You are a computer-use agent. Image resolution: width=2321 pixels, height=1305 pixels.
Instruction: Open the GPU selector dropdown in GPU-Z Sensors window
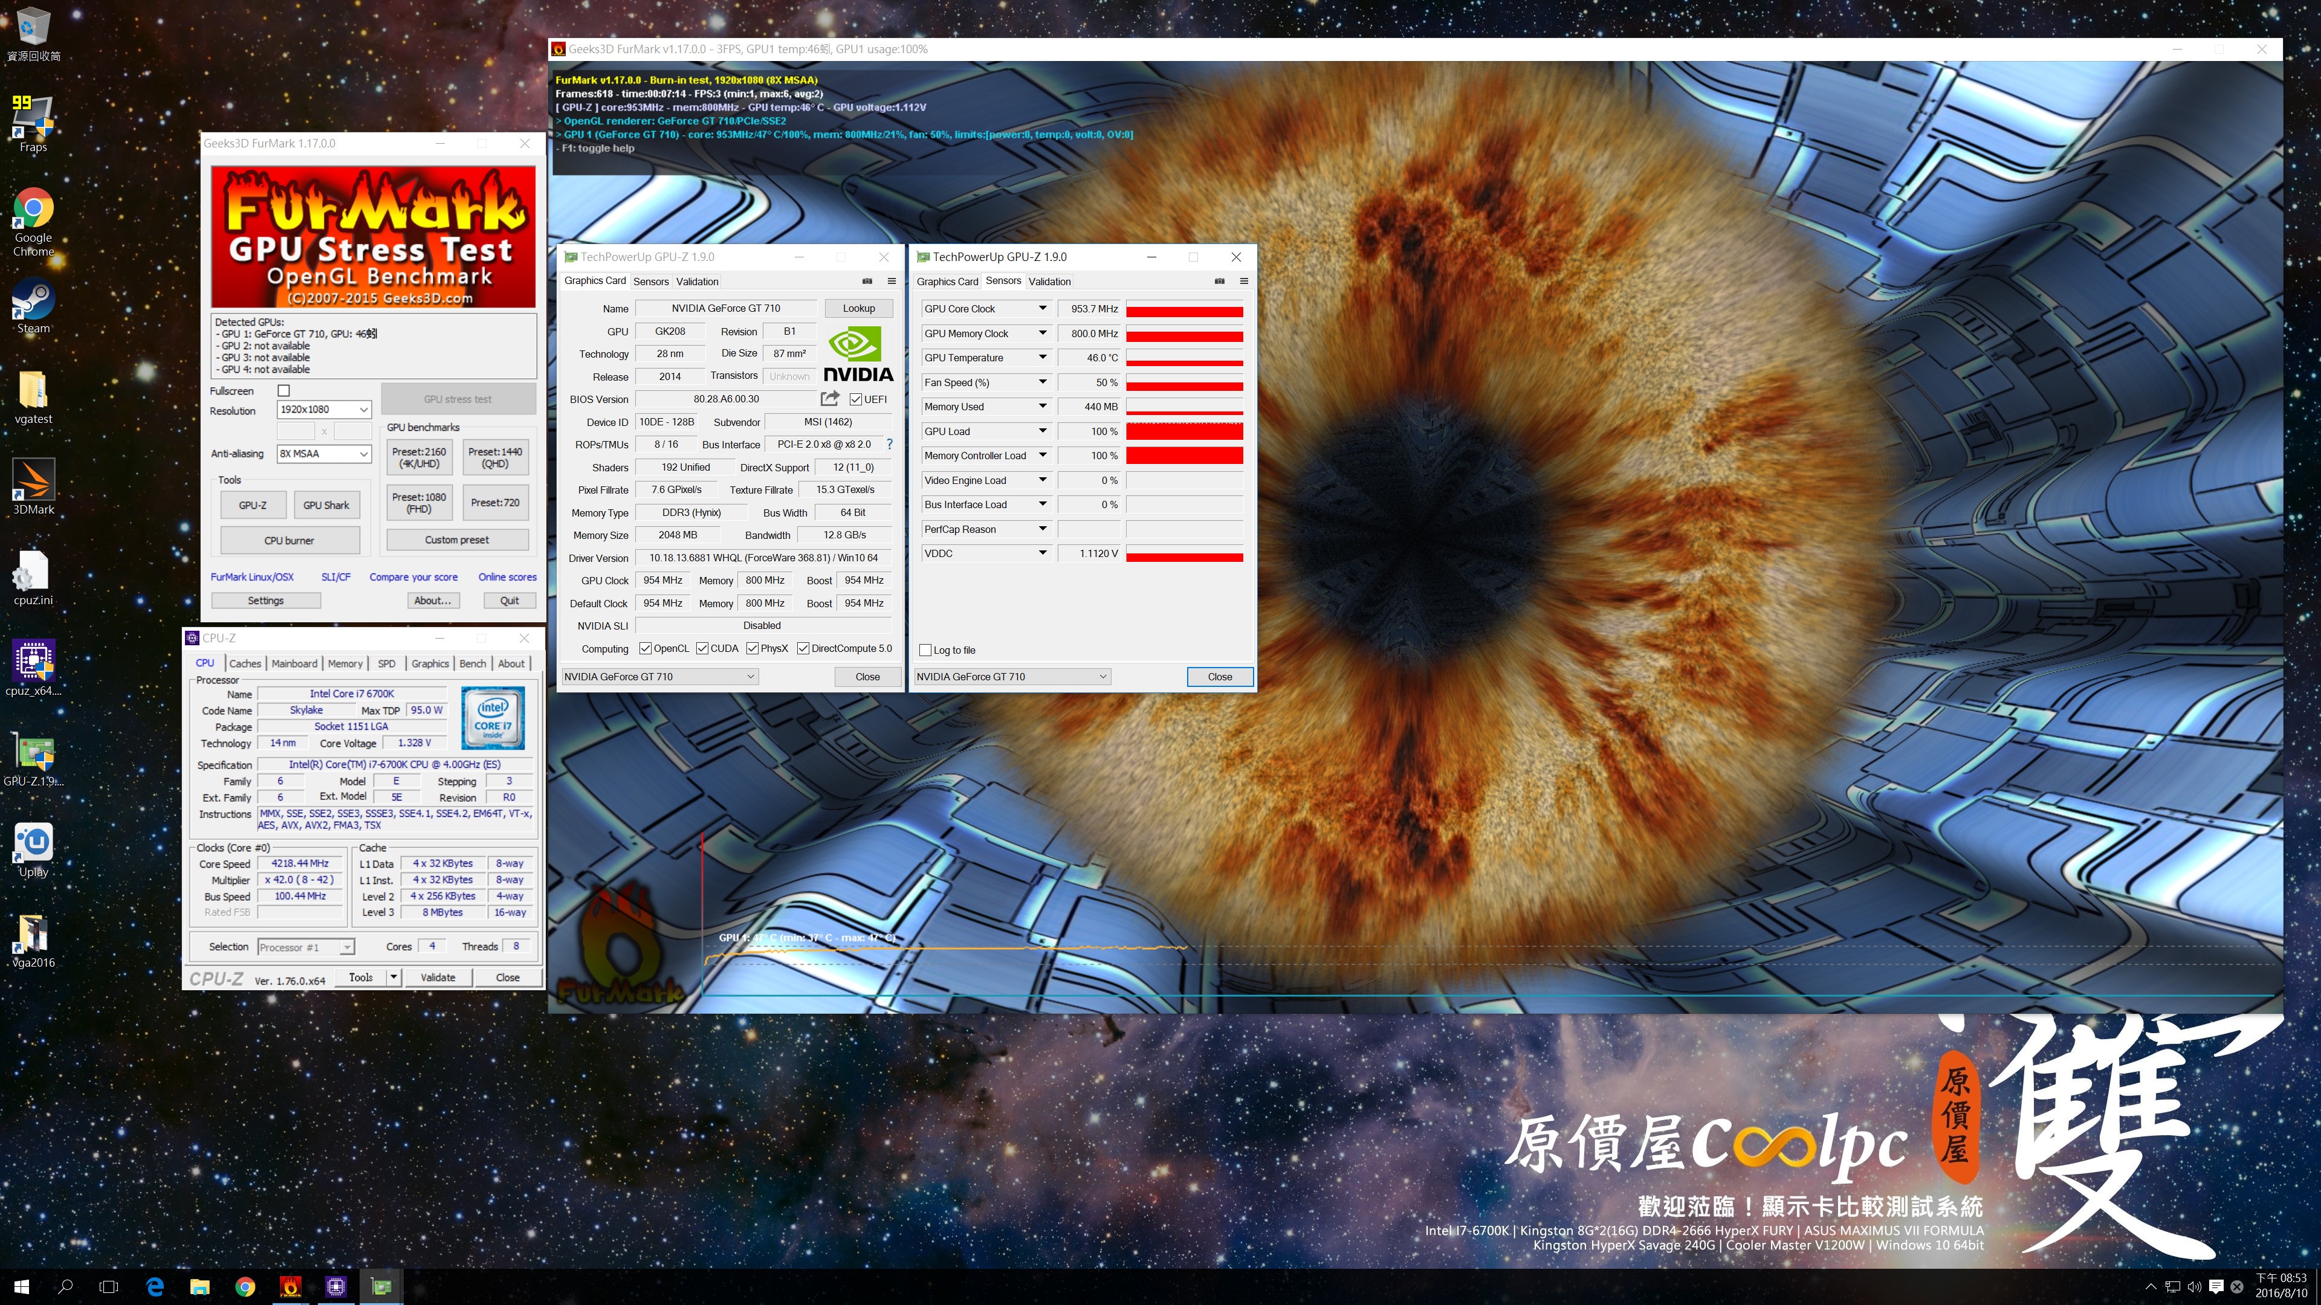[1012, 677]
